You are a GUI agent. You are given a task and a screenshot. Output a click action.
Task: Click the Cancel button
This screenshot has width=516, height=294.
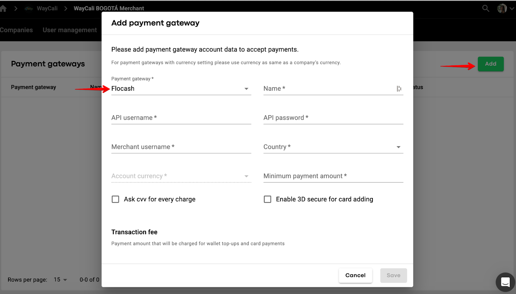[x=355, y=275]
